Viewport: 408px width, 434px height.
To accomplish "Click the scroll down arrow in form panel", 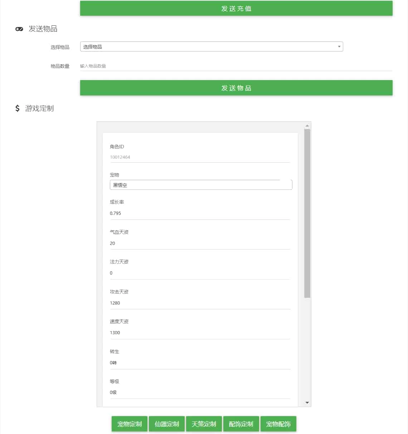I will (x=307, y=403).
